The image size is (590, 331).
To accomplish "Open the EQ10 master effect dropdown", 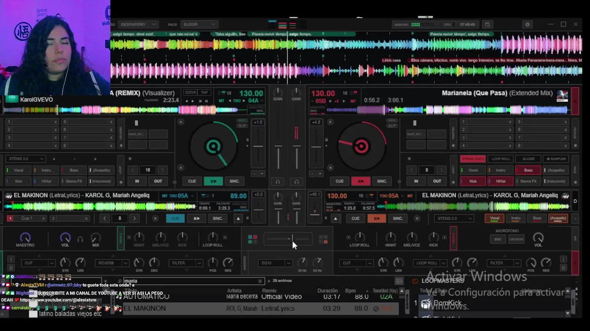I will pyautogui.click(x=275, y=263).
